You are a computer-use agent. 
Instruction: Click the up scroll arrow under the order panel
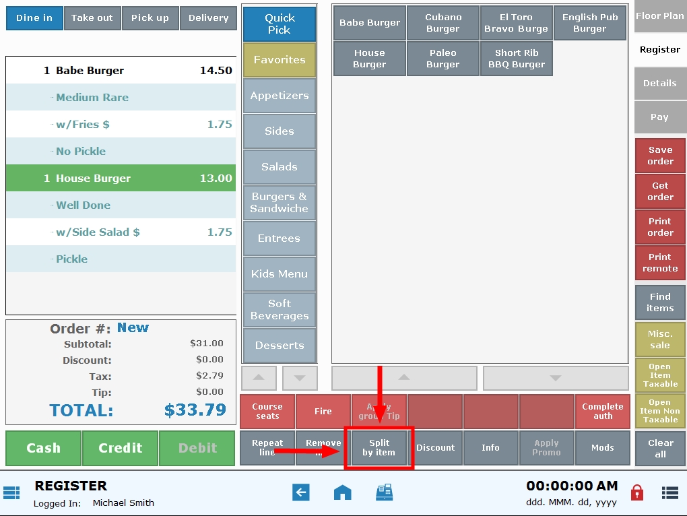(259, 378)
